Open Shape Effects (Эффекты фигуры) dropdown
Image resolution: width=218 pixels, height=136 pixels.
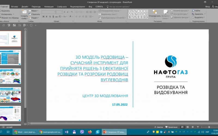180,17
